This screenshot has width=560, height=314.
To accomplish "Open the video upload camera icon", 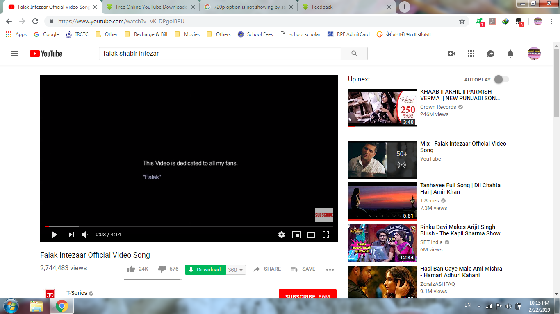I will pyautogui.click(x=451, y=53).
